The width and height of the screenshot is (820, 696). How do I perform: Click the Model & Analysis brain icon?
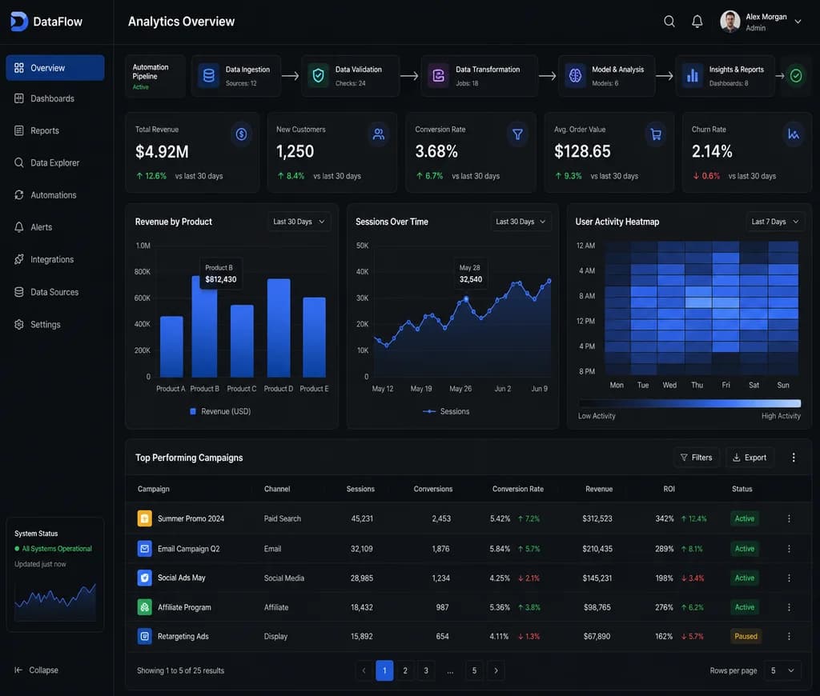click(575, 76)
